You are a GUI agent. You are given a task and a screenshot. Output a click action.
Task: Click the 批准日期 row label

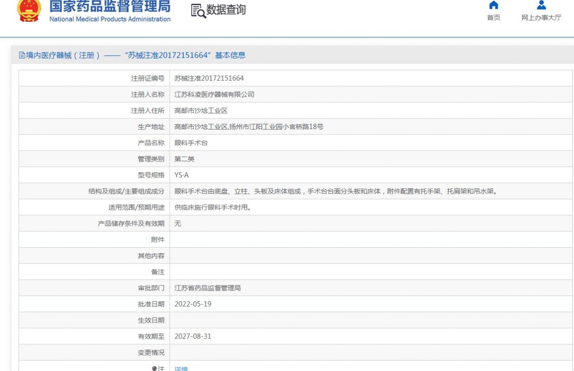coord(151,304)
